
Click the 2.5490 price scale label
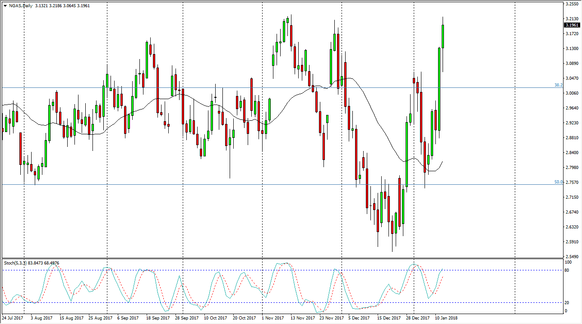(572, 257)
